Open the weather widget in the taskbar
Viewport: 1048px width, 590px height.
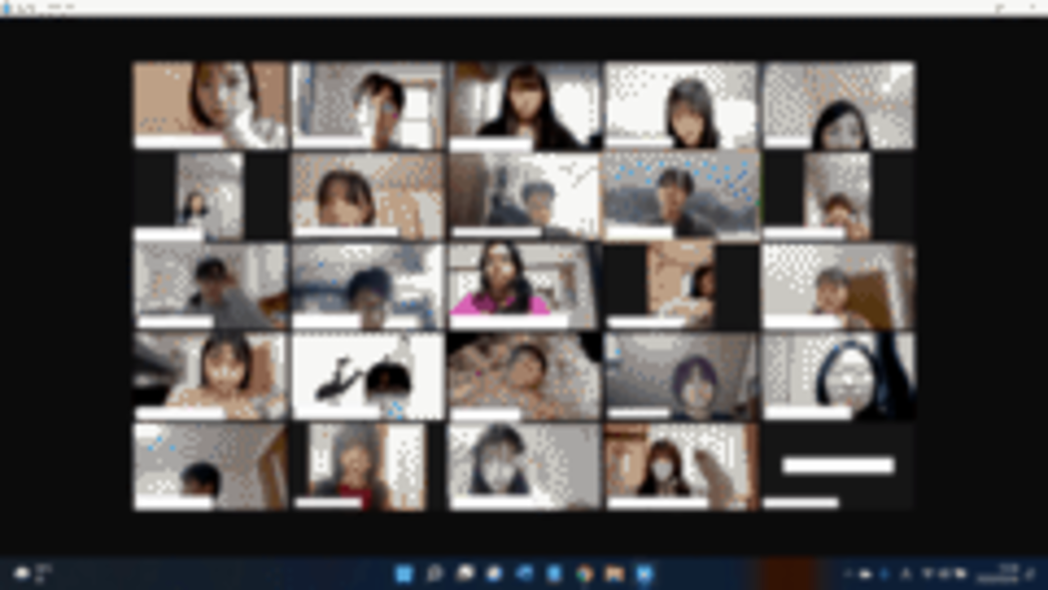[30, 574]
